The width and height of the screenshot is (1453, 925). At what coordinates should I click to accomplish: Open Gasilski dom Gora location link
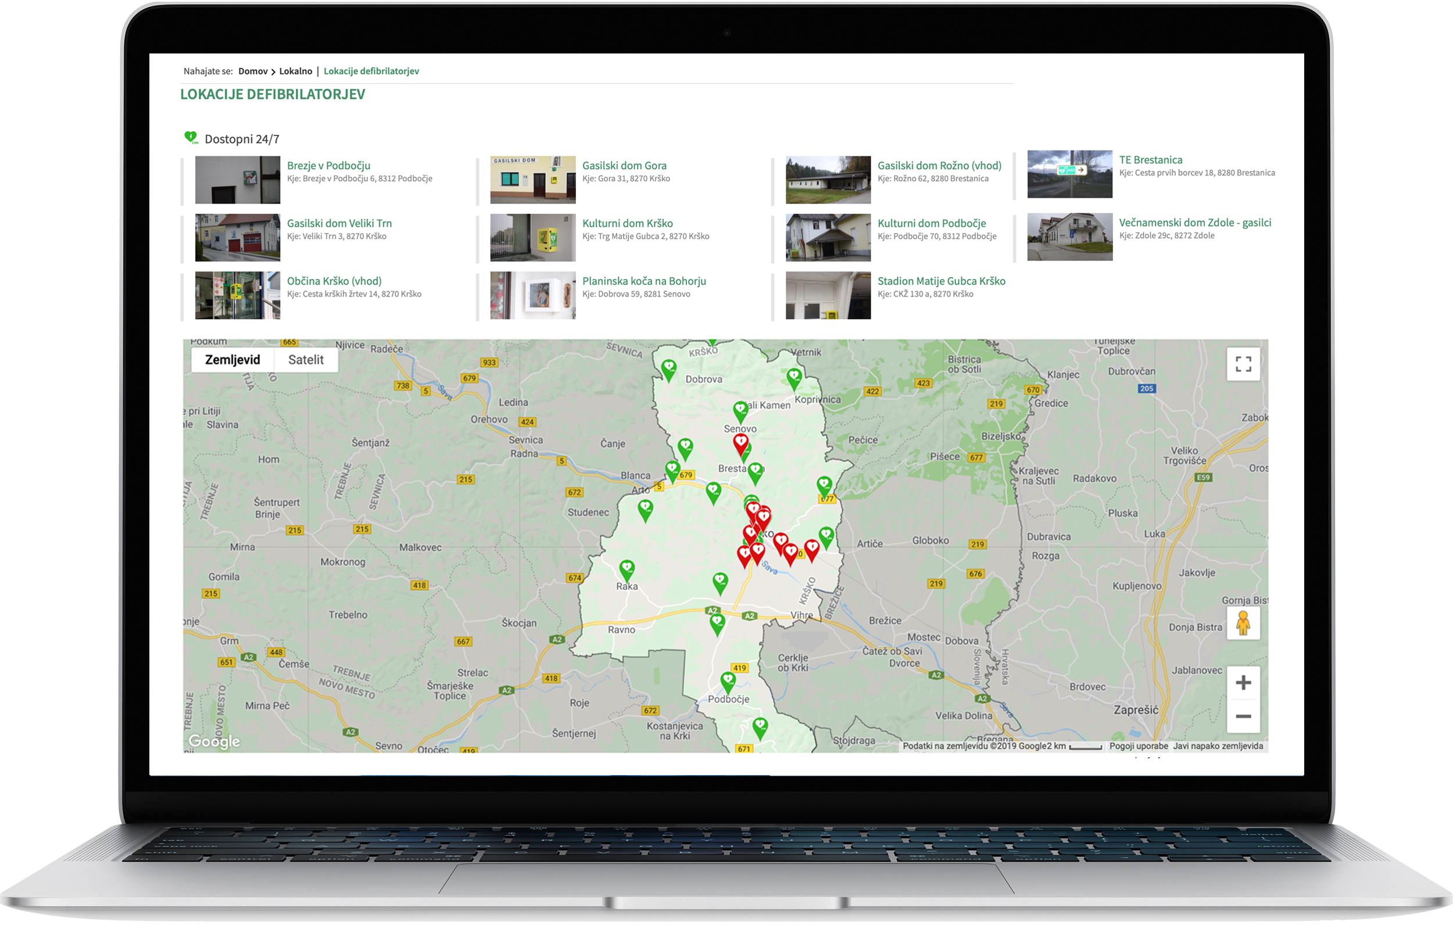[x=624, y=166]
